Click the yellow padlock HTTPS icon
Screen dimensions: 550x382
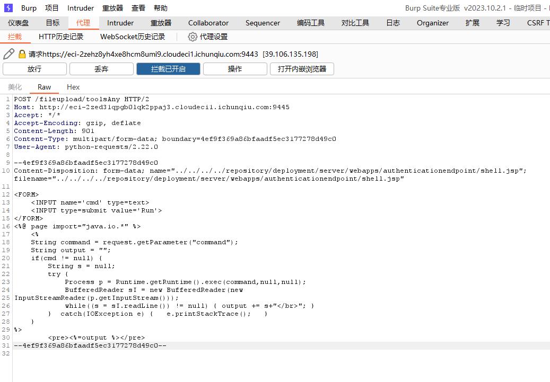[22, 54]
